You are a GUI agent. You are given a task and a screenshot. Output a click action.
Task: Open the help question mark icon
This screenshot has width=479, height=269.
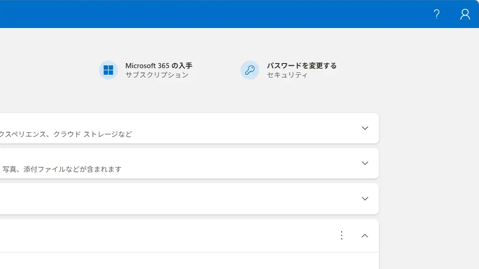(x=436, y=14)
